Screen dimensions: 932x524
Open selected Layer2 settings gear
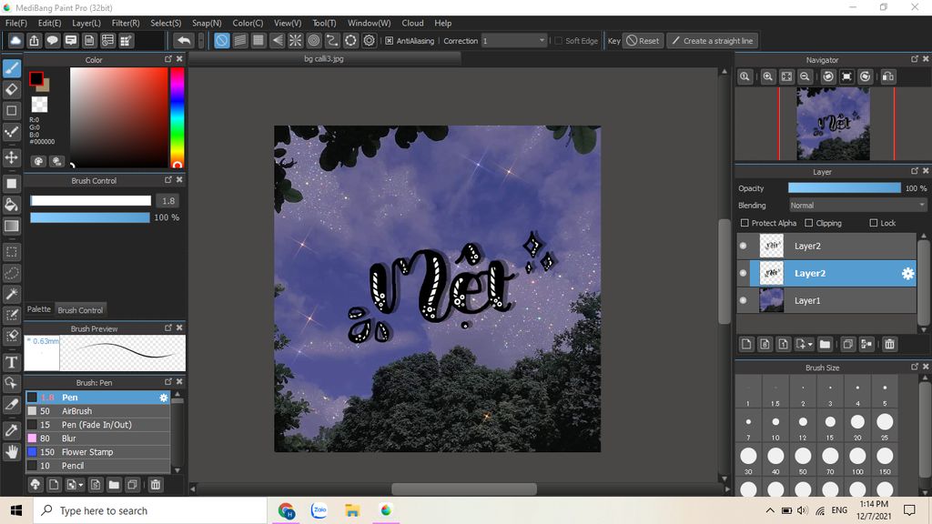tap(907, 273)
